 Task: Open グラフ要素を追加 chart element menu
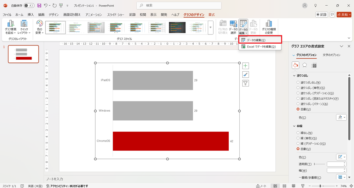10,27
